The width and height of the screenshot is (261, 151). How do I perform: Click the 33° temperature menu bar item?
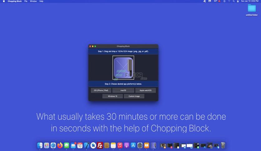(x=217, y=1)
